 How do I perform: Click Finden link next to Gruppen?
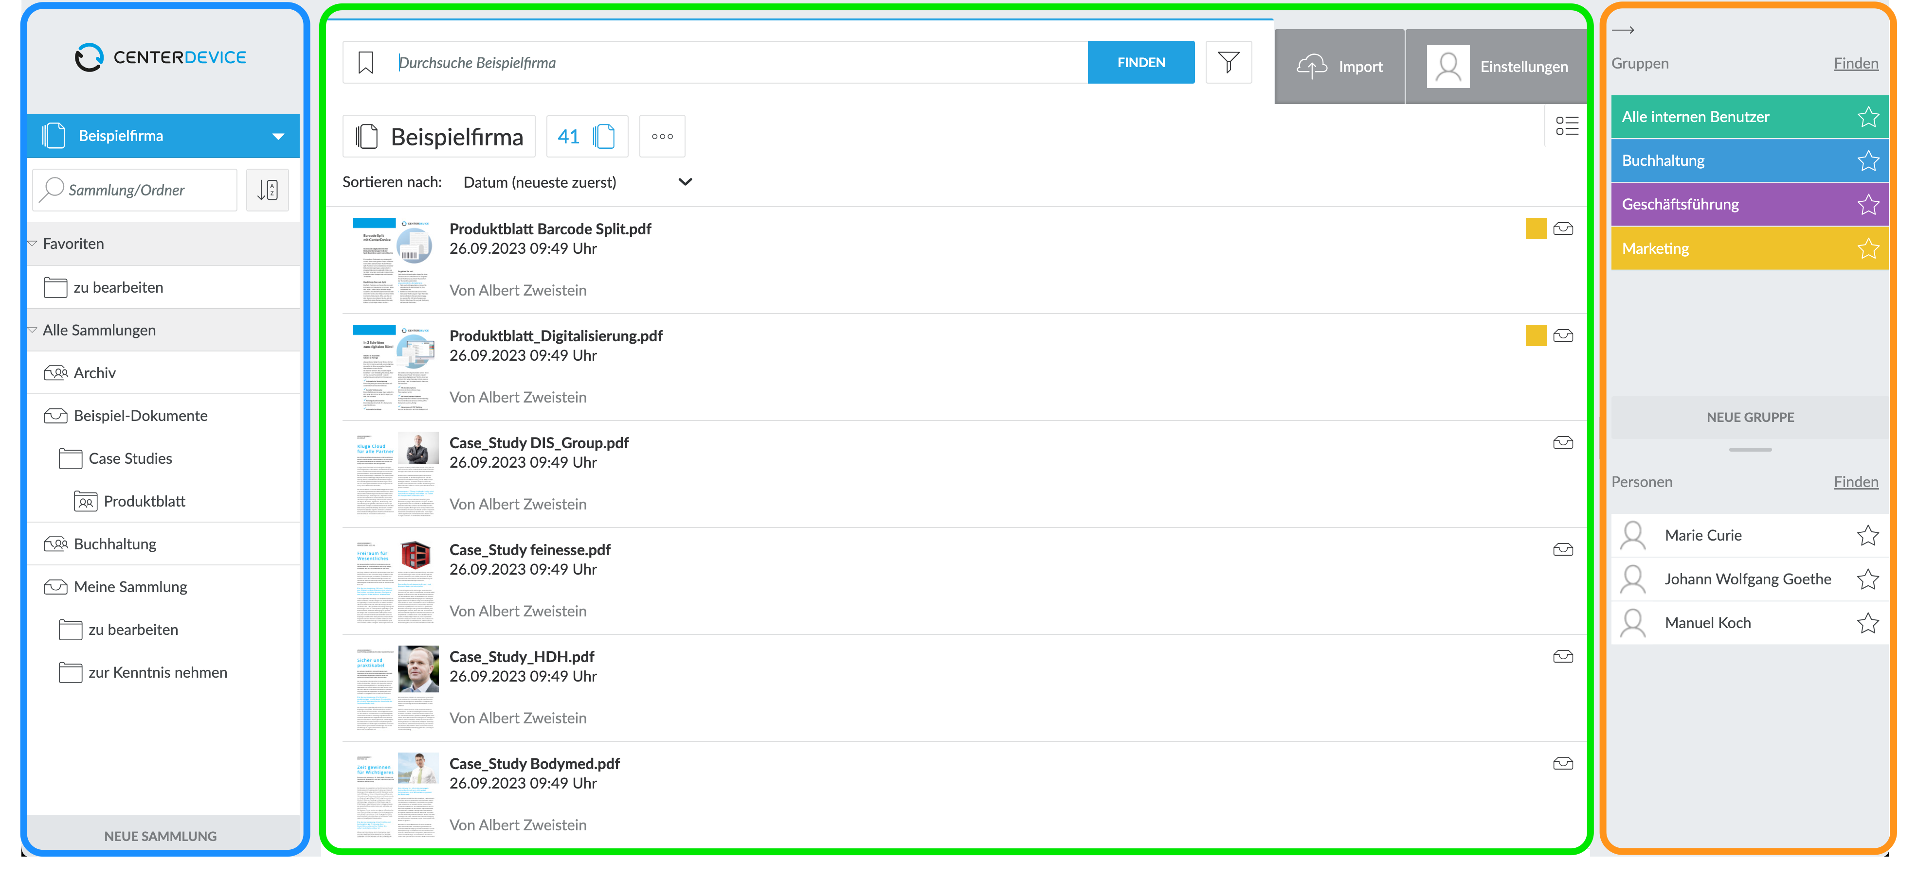coord(1855,63)
